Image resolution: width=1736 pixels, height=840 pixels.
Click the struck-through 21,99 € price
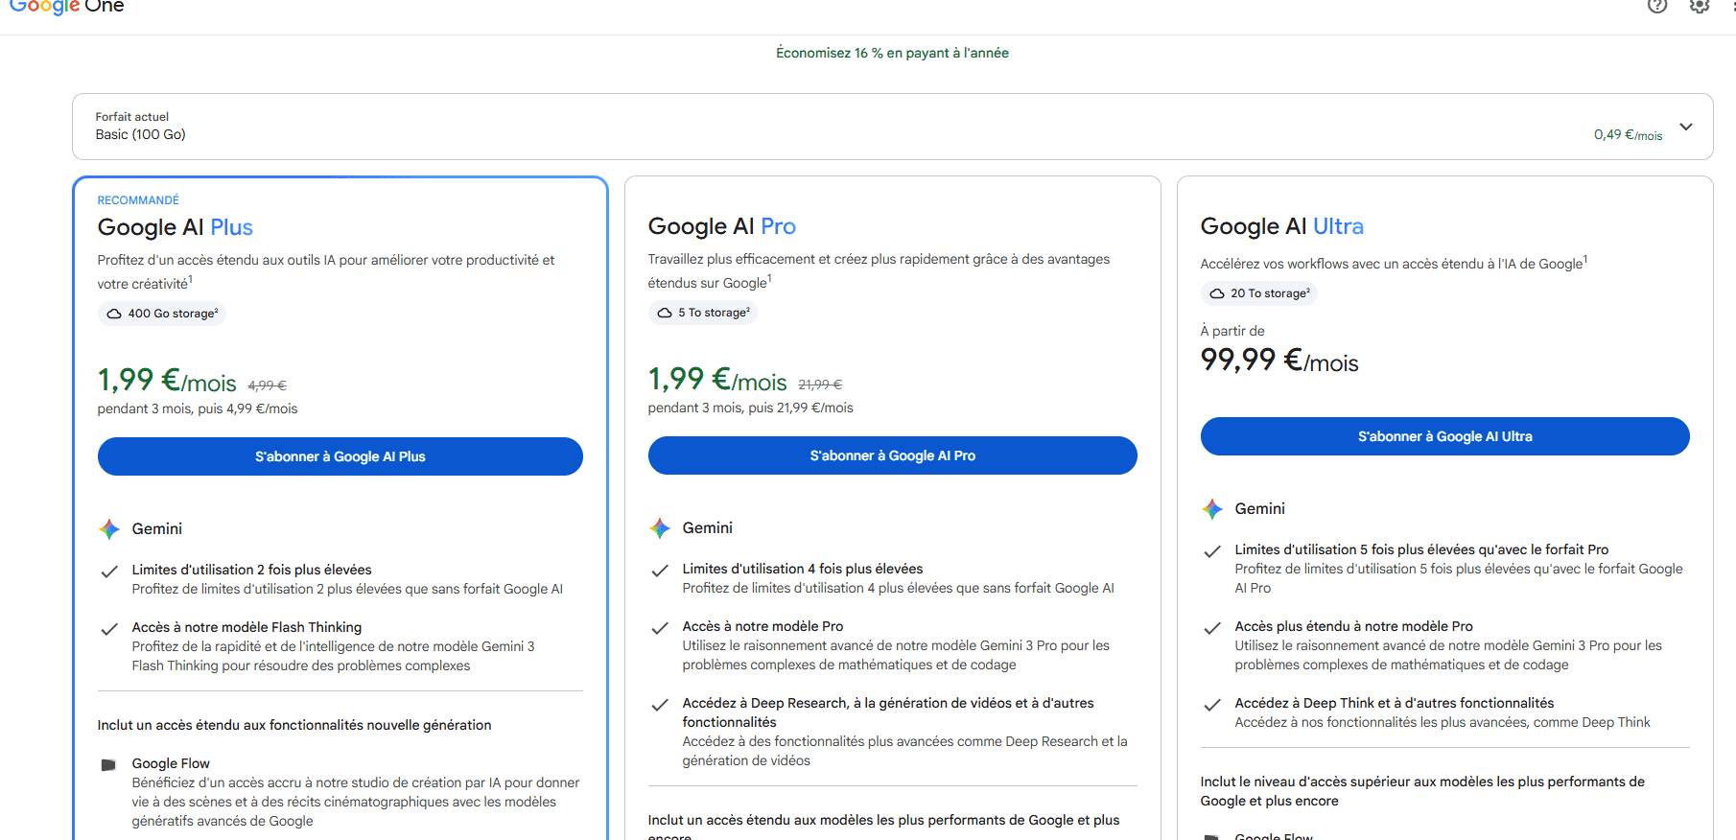point(820,385)
